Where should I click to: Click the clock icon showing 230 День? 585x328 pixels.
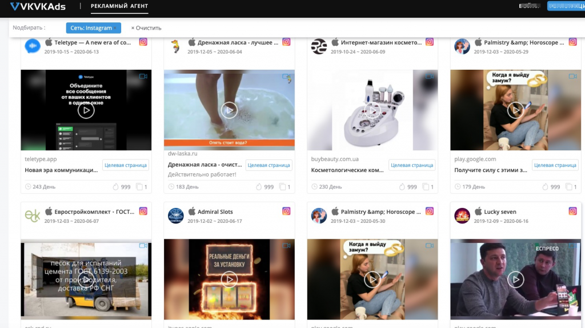pyautogui.click(x=314, y=187)
